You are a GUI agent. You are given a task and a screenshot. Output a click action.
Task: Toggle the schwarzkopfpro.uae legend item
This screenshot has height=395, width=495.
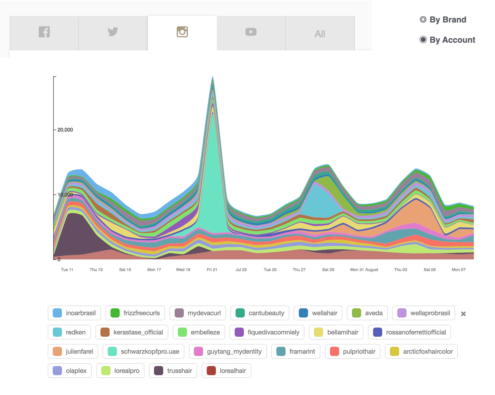[x=143, y=351]
